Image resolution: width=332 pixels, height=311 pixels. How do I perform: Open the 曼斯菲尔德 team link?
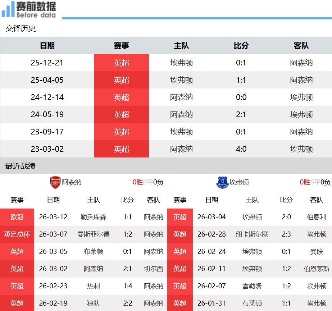pyautogui.click(x=94, y=234)
